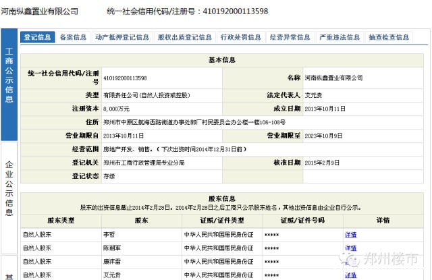Click the 详情 column header
Image resolution: width=432 pixels, height=280 pixels.
[x=383, y=221]
